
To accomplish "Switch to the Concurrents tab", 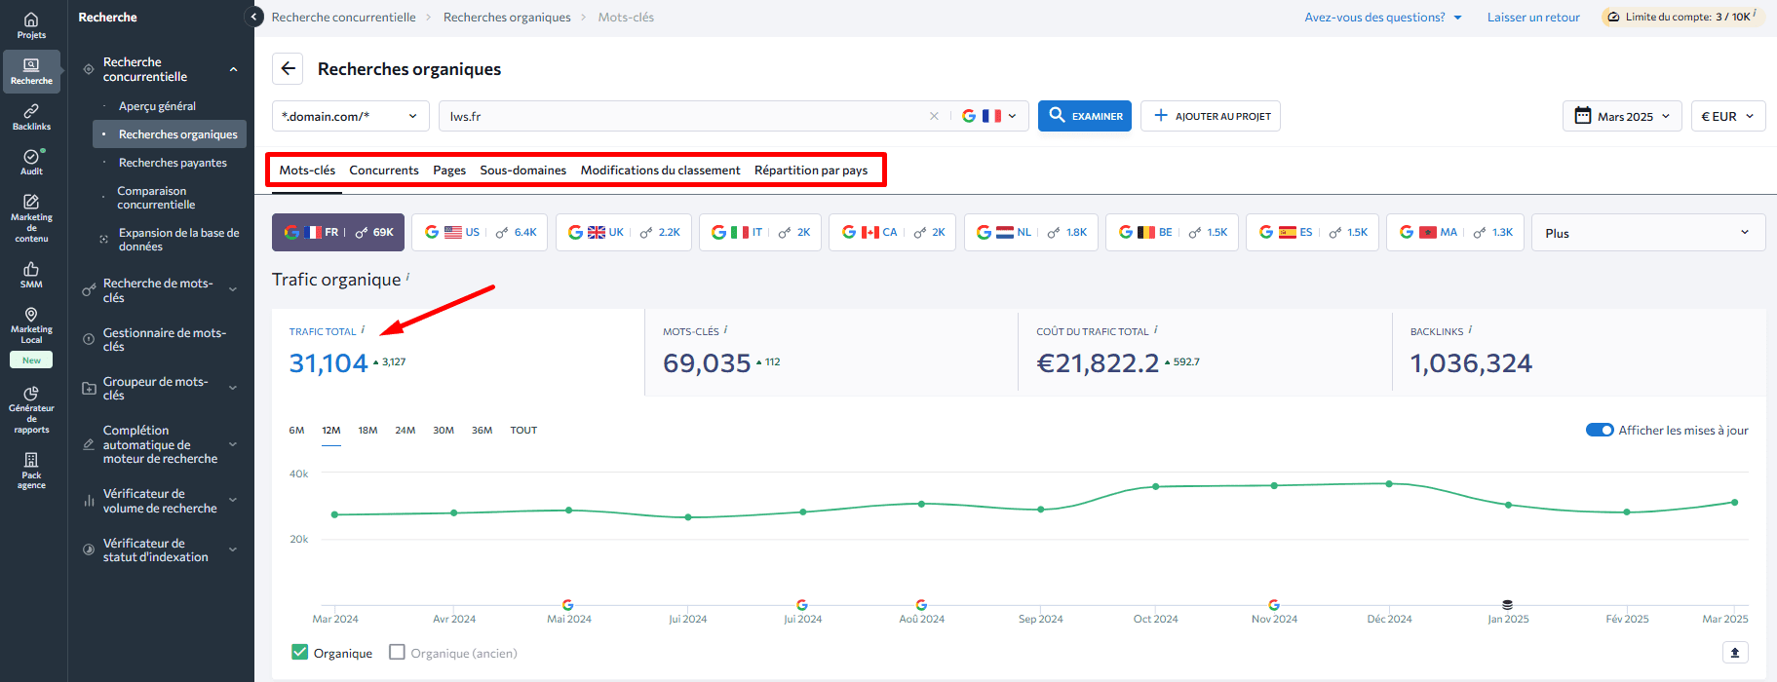I will [x=384, y=170].
